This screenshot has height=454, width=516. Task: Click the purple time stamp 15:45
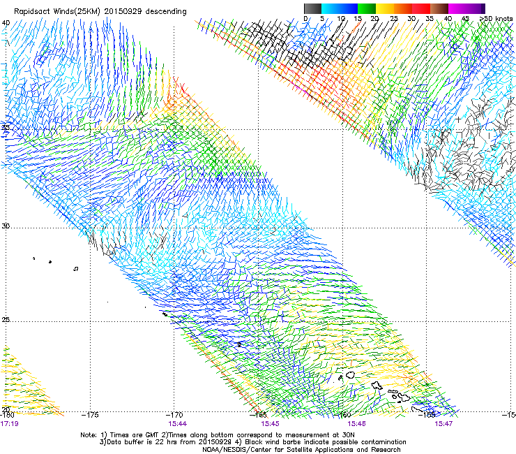[x=270, y=424]
